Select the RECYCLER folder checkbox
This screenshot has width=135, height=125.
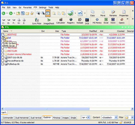click(x=3, y=51)
